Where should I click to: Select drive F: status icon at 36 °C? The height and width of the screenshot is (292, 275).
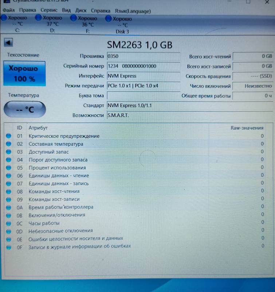(x=74, y=18)
